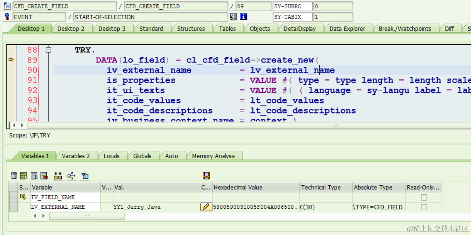Click the Absolute Type column header
Screen dimensions: 471x235
coord(379,187)
